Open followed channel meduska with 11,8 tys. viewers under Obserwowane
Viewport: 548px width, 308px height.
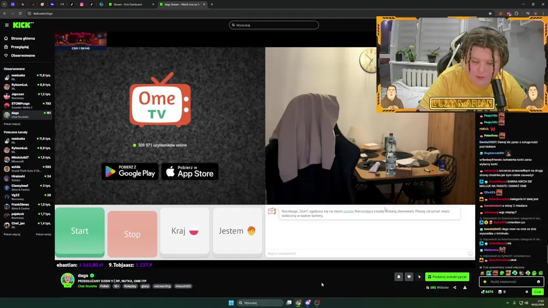click(x=27, y=77)
